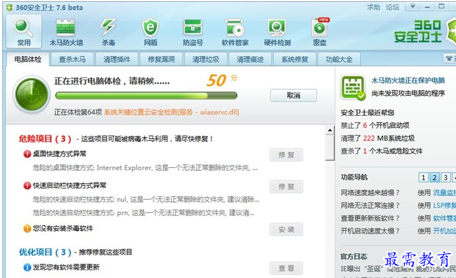Switch to 修复漏洞 tab
Screen dimensions: 456x278
coord(161,59)
